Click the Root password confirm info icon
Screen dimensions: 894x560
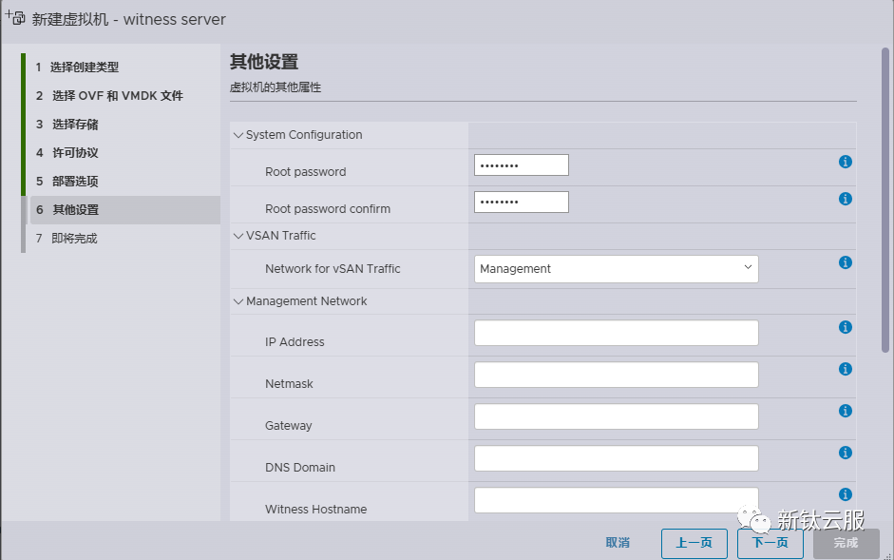(x=845, y=199)
